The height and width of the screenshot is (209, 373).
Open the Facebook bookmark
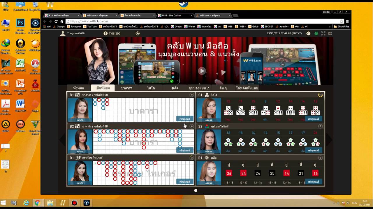tap(73, 26)
